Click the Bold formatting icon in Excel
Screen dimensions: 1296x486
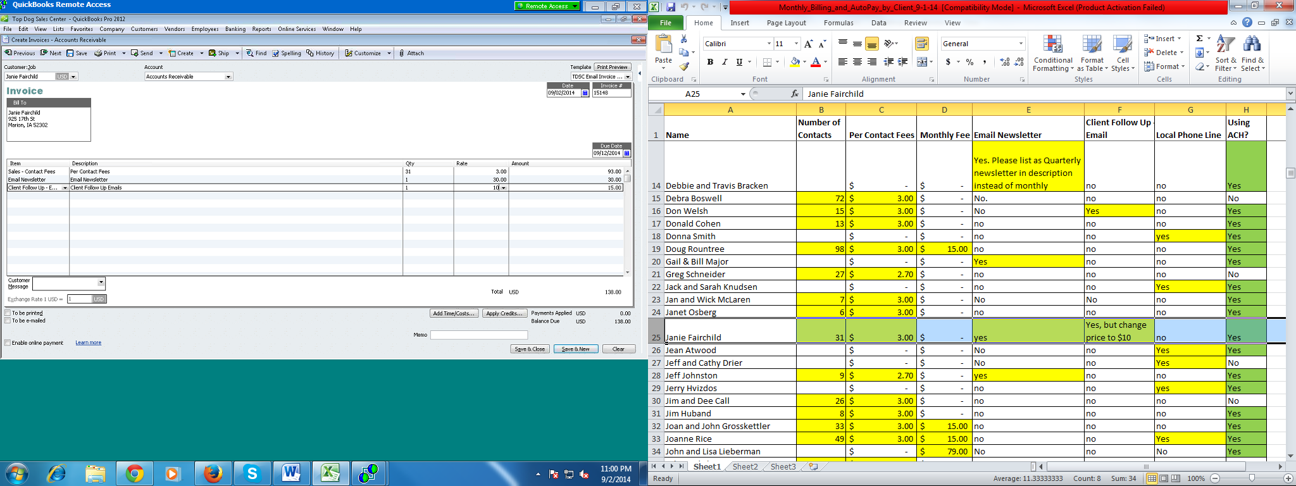coord(710,62)
